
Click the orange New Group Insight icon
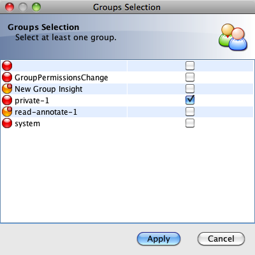7,89
